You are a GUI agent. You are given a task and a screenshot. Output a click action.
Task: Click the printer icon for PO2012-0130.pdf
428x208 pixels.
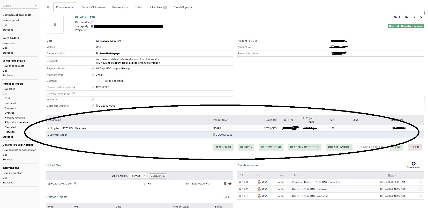(x=230, y=183)
